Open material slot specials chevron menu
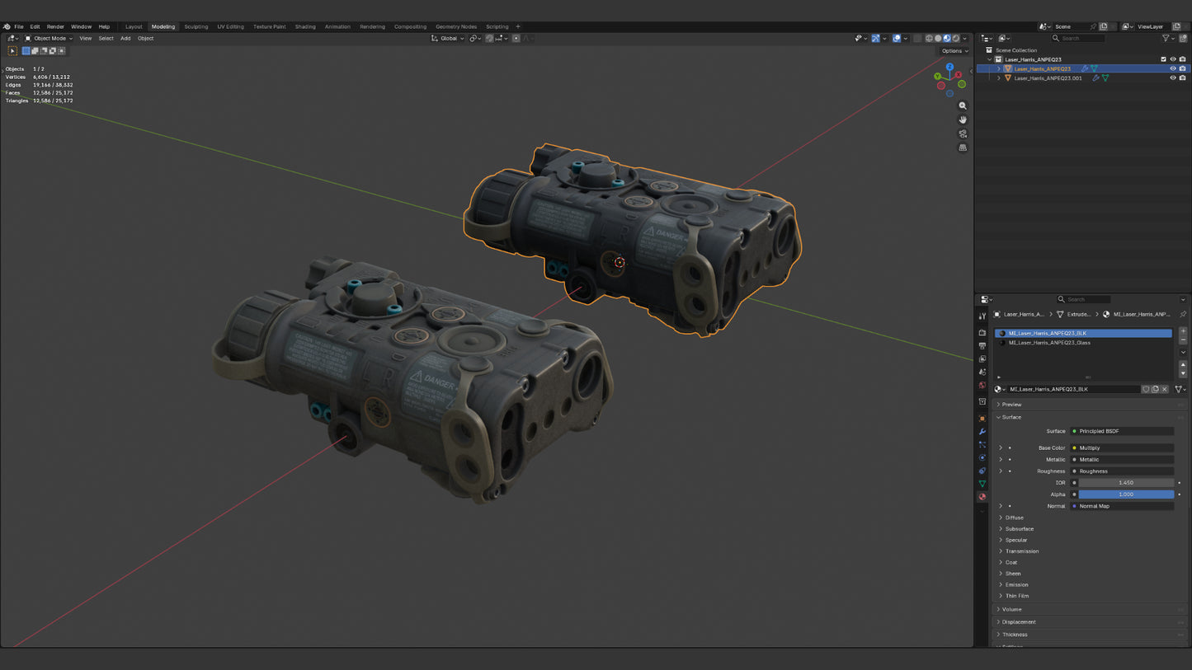This screenshot has height=670, width=1192. click(1183, 353)
